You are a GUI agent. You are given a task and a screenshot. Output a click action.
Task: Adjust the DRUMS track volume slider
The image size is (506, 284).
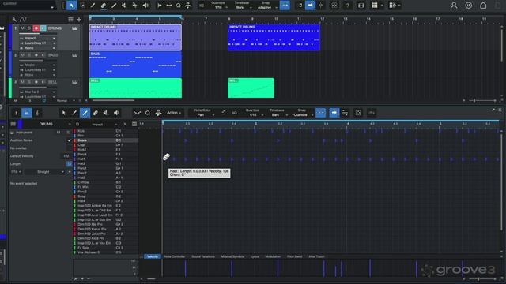point(39,33)
